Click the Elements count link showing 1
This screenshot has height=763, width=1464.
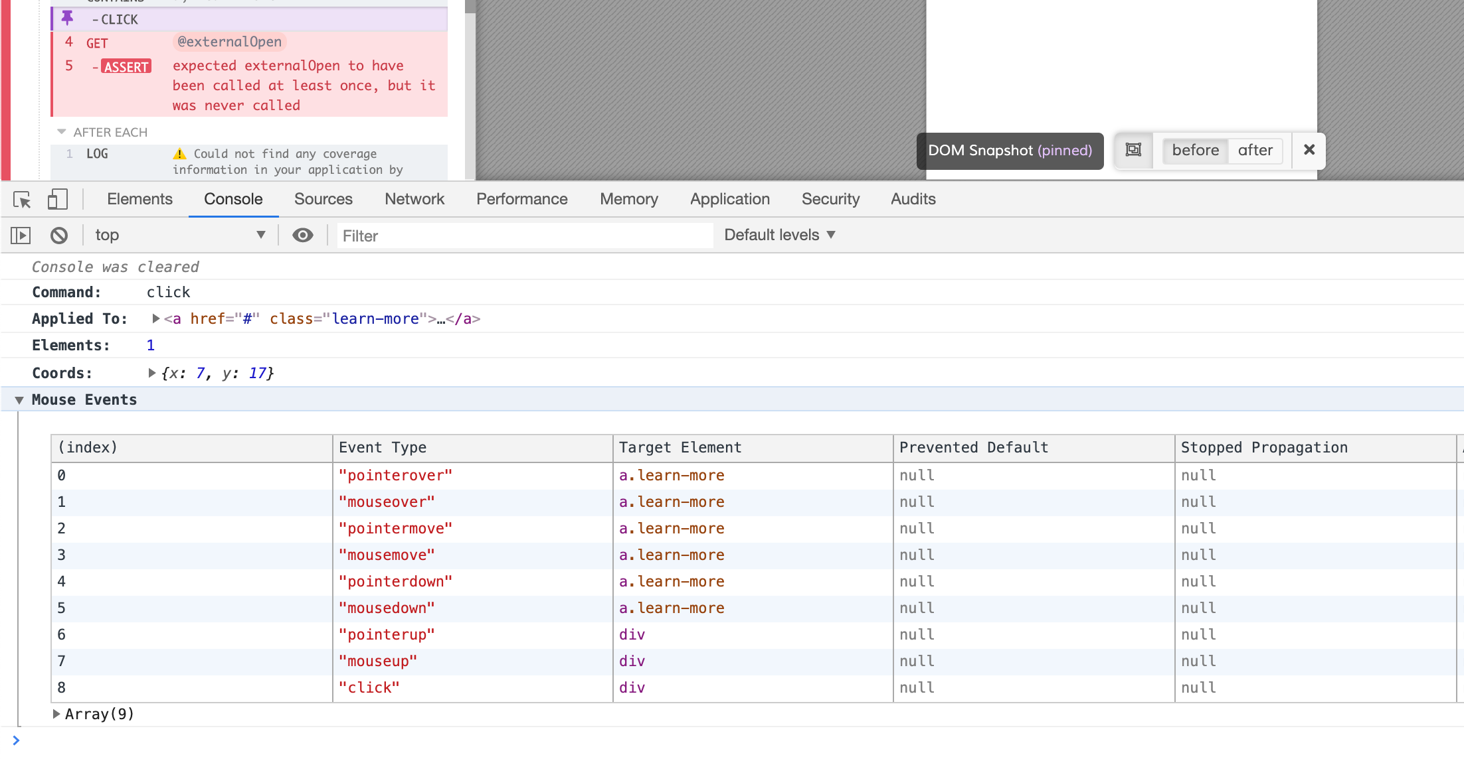(x=151, y=345)
